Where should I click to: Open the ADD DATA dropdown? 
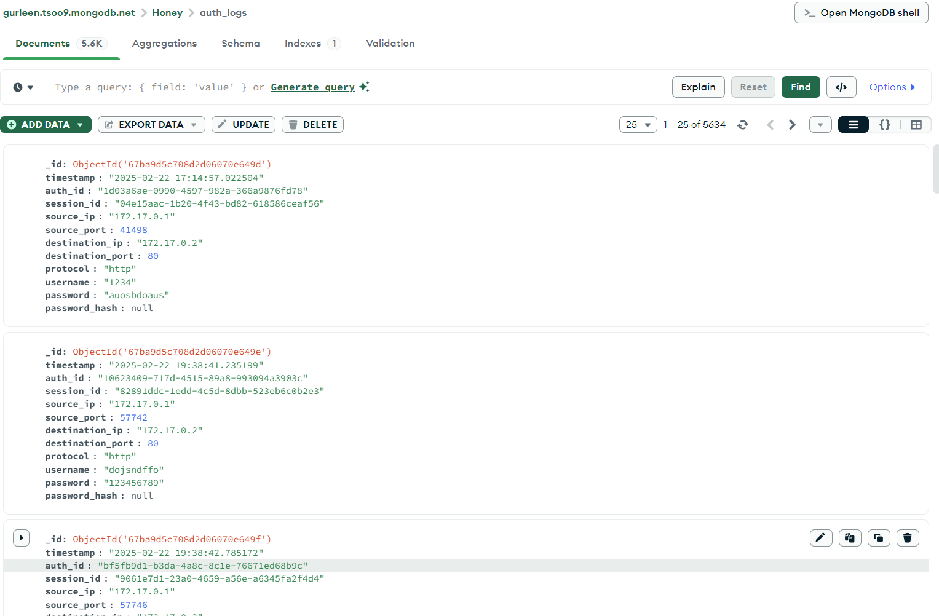(46, 125)
